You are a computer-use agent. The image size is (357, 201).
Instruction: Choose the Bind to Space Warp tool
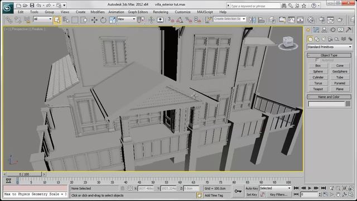coord(27,20)
